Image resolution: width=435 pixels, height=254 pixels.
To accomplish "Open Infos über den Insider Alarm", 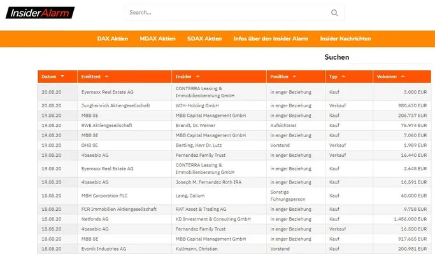I will coord(271,39).
